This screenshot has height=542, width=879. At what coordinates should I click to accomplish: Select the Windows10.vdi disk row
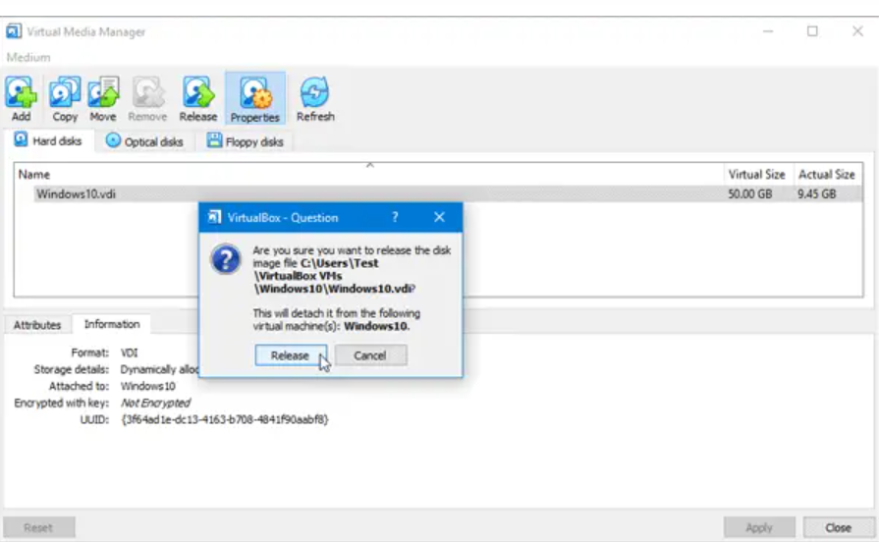pos(439,194)
